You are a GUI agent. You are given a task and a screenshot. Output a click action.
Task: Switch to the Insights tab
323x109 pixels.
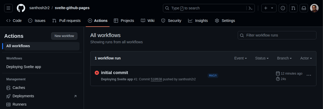coord(198,21)
